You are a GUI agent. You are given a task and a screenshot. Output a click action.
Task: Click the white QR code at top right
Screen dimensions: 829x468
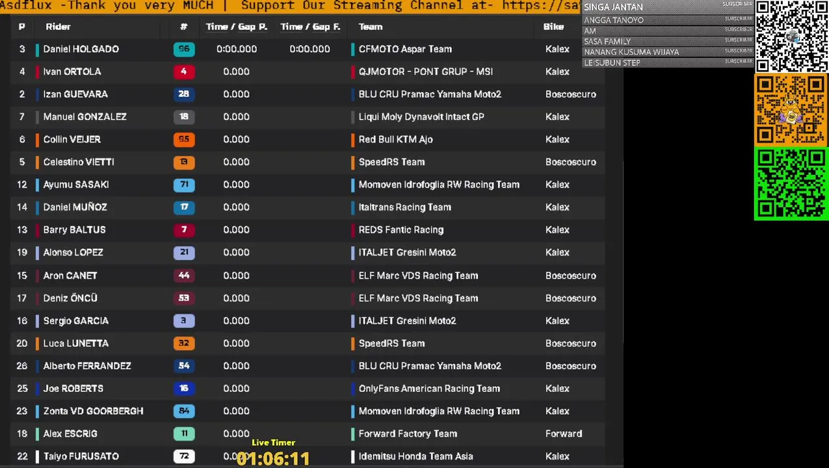click(x=791, y=36)
